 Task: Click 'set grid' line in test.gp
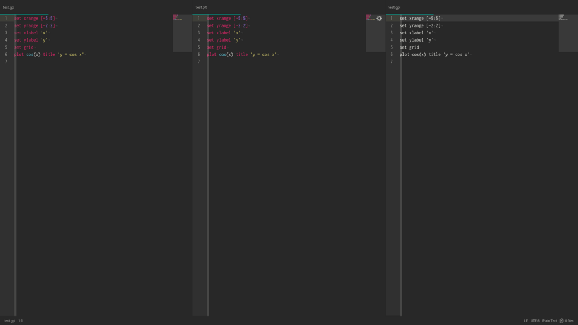[x=24, y=47]
